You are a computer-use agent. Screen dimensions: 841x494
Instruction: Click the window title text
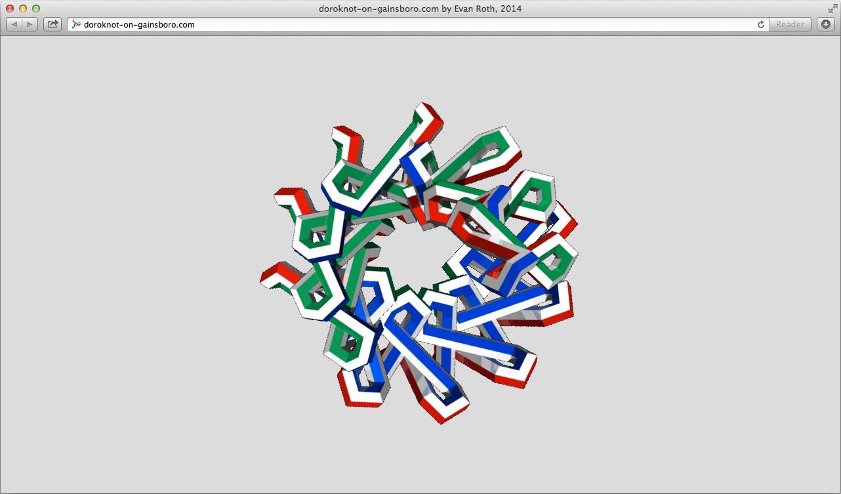[420, 9]
